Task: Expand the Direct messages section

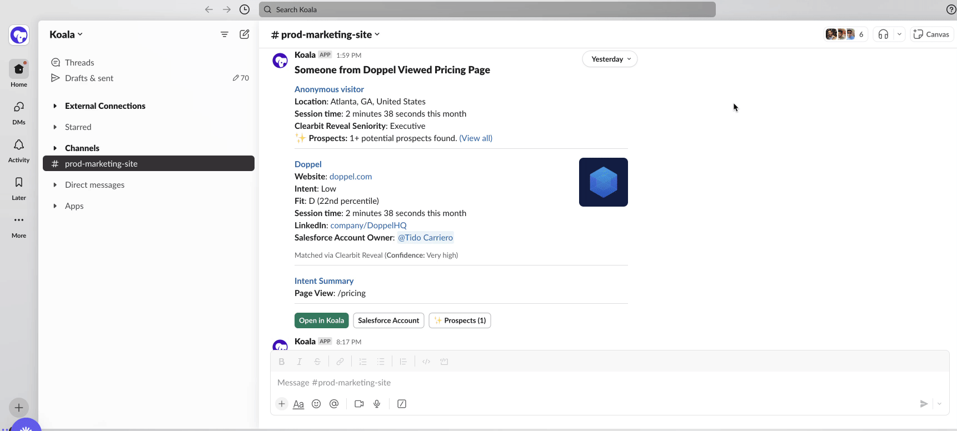Action: [55, 185]
